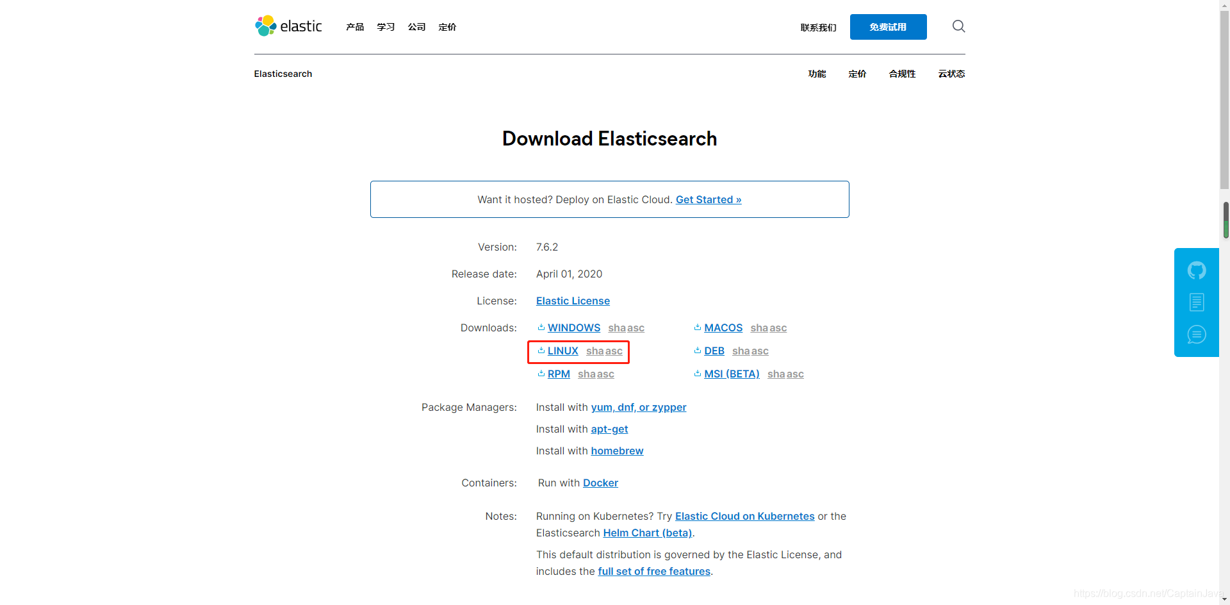The image size is (1230, 605).
Task: Select the 云状态 tab
Action: (951, 74)
